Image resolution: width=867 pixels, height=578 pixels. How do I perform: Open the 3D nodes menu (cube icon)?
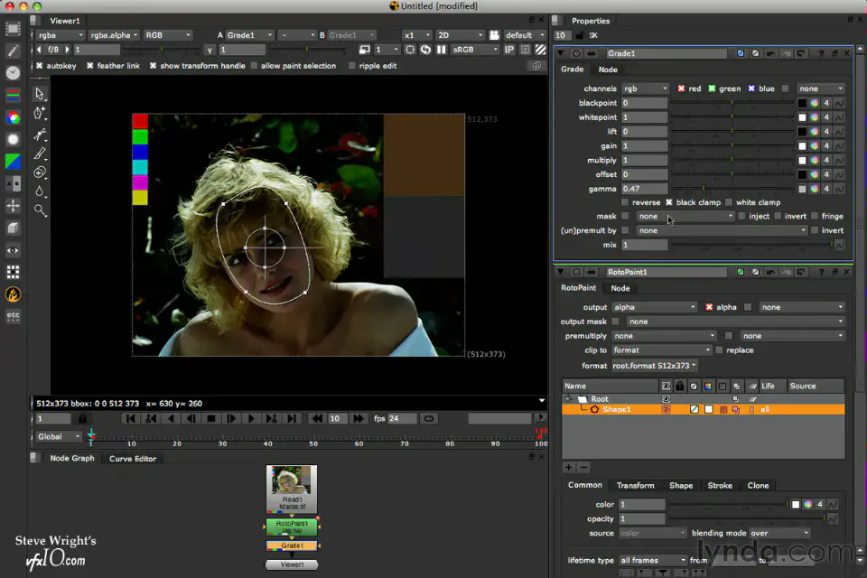pyautogui.click(x=13, y=228)
